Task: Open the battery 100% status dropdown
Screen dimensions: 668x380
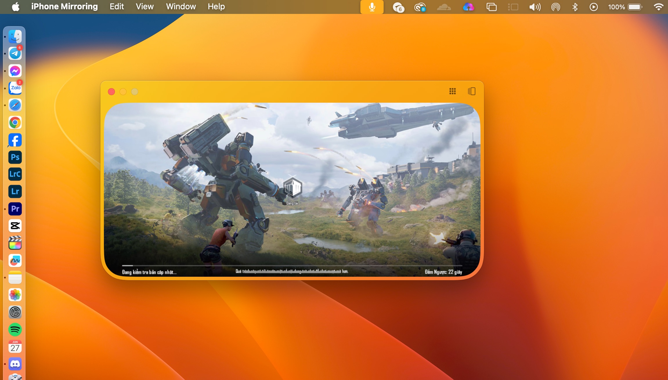Action: 625,7
